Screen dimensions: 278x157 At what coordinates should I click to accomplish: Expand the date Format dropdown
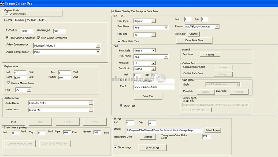tap(217, 27)
